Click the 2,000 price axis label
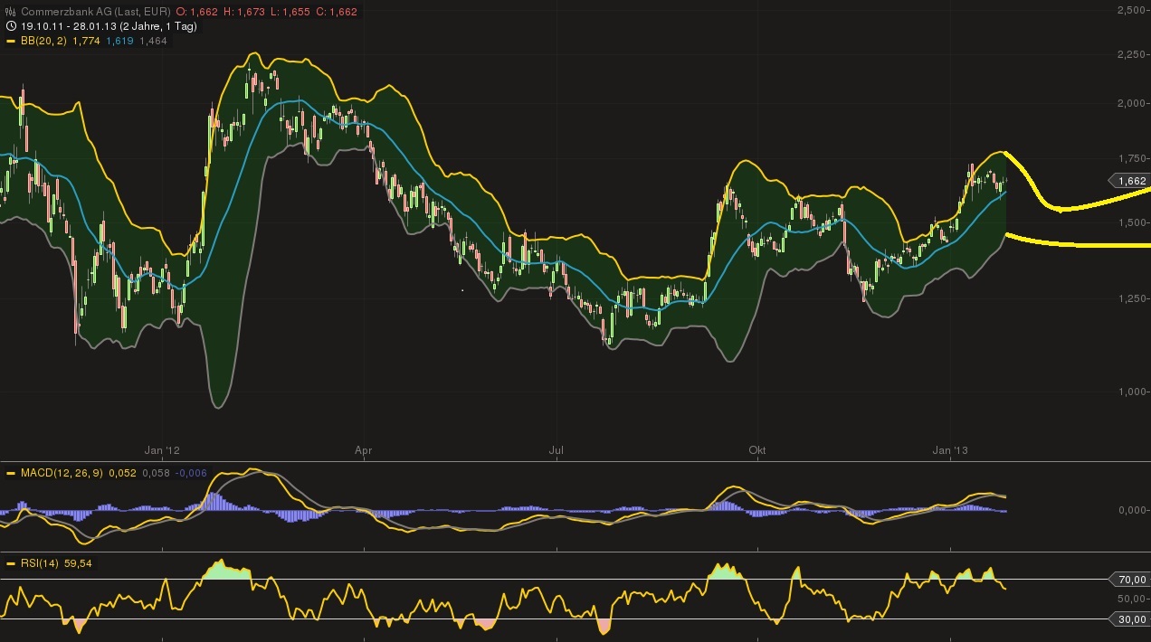This screenshot has height=642, width=1151. click(1130, 103)
